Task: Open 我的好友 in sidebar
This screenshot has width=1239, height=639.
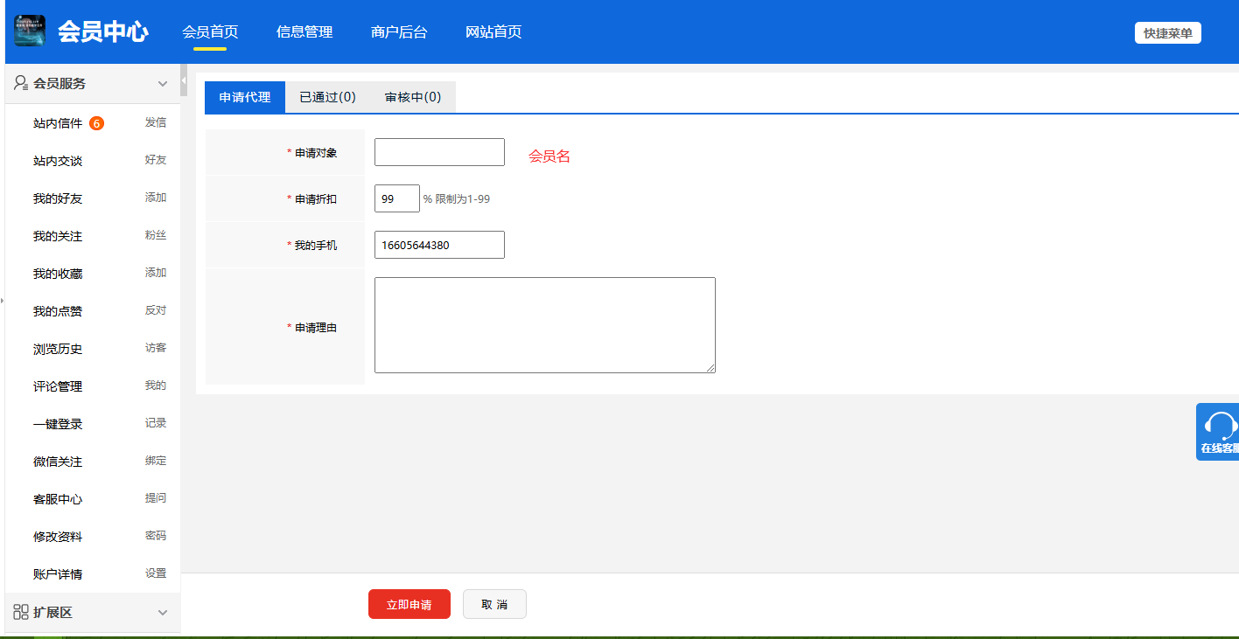Action: point(58,198)
